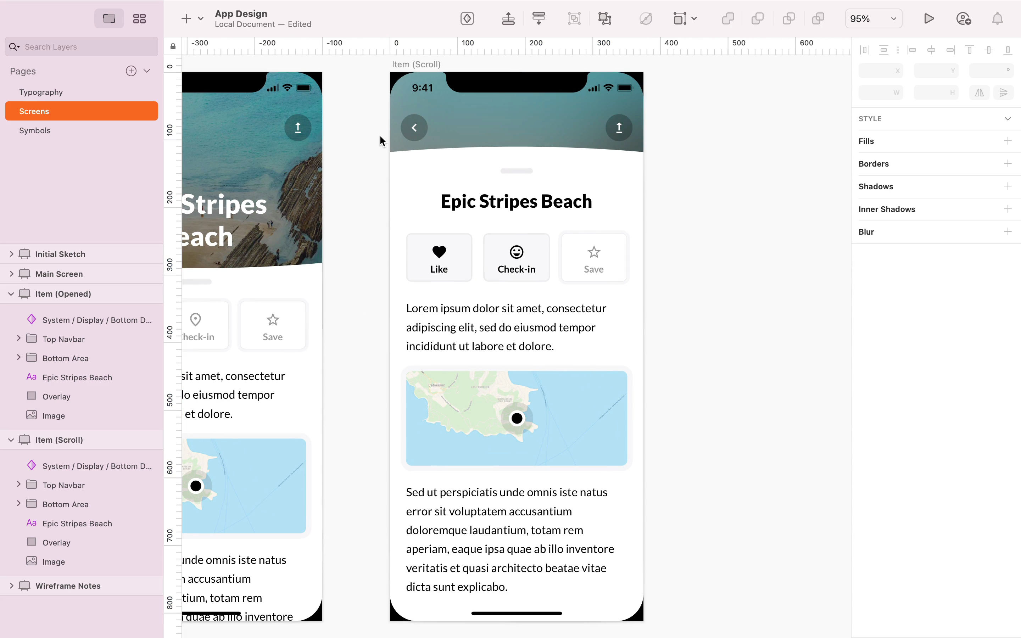Viewport: 1021px width, 638px height.
Task: Open the resize tool dropdown arrow
Action: (x=694, y=18)
